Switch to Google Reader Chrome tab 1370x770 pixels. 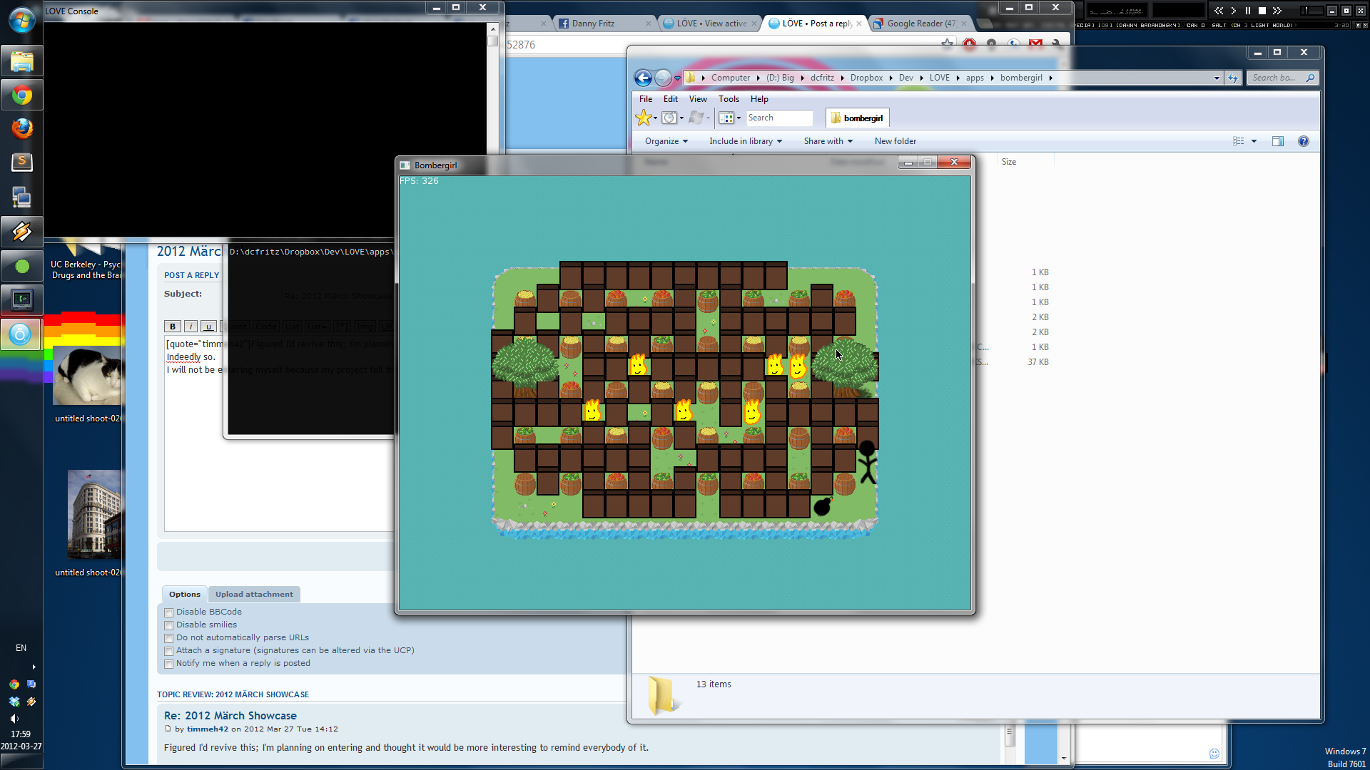[920, 24]
